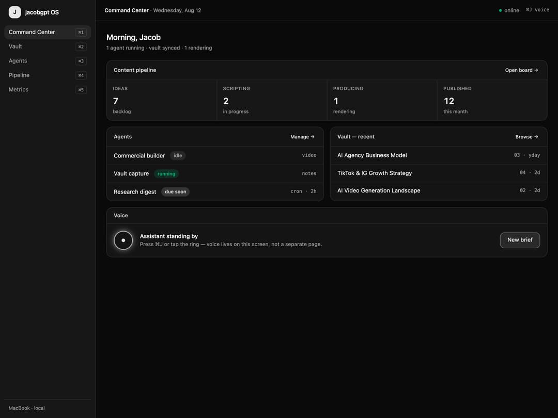Open TikTok & IG Growth Strategy note

coord(439,173)
